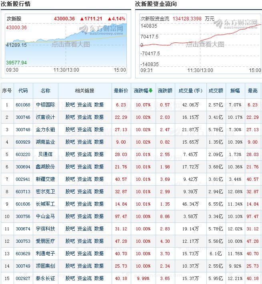
Task: Open stock code 300746 link
Action: pyautogui.click(x=23, y=117)
